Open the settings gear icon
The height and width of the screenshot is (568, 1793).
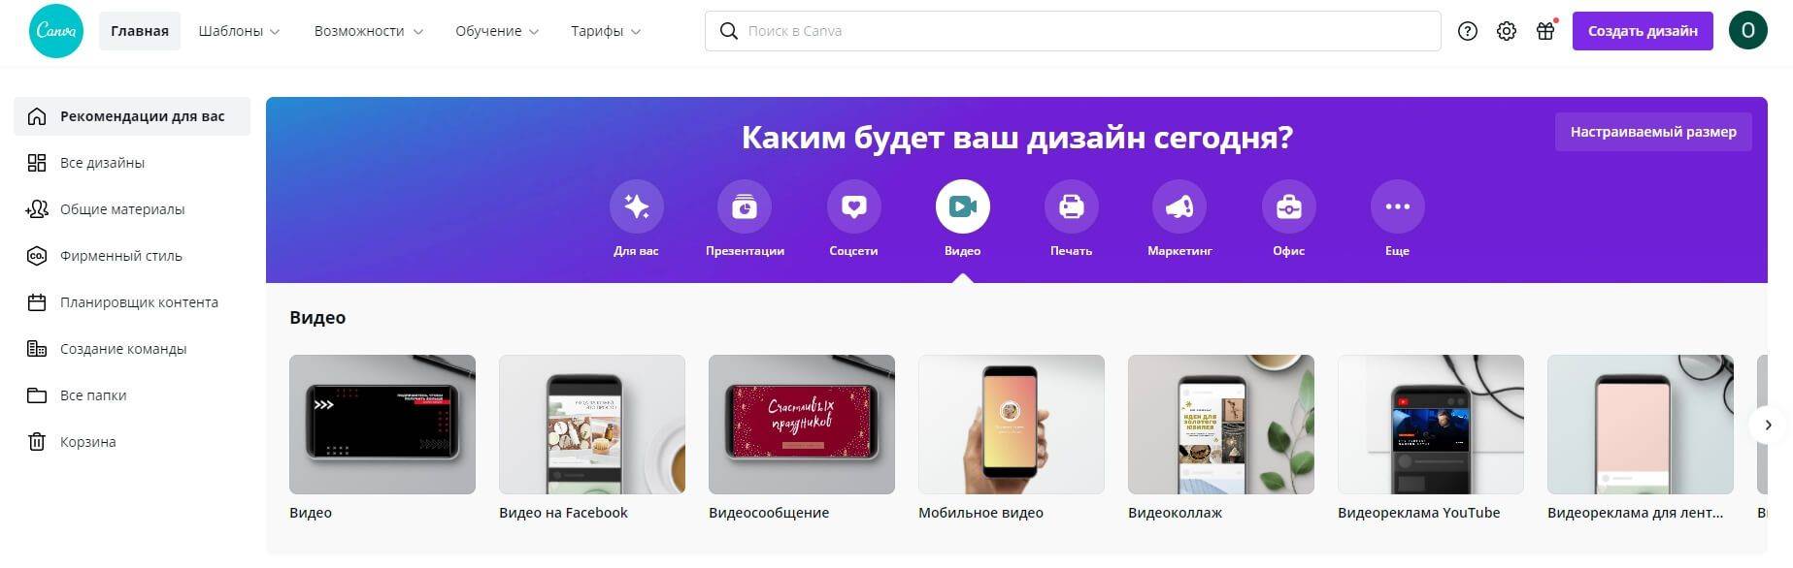pyautogui.click(x=1506, y=31)
